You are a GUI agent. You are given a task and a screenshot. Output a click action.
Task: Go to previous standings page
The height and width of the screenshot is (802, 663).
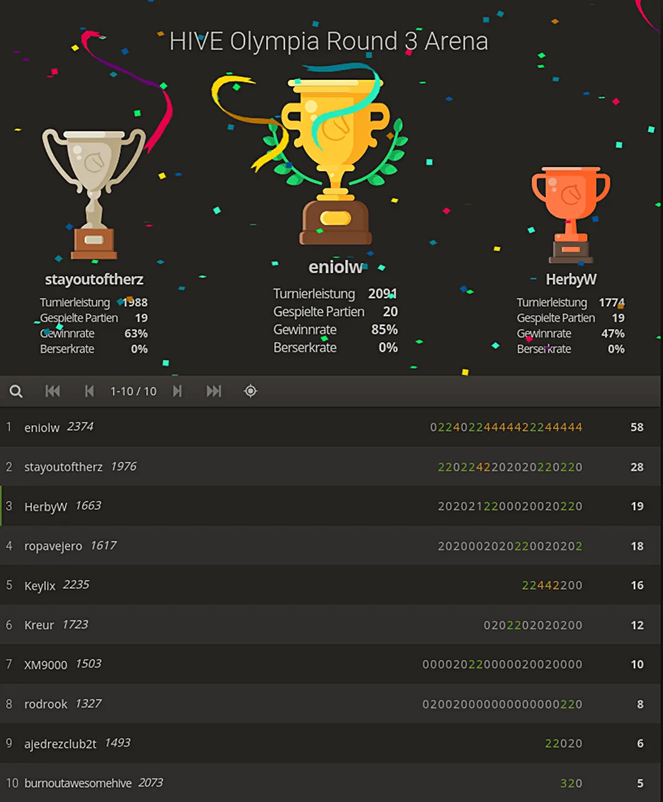(90, 391)
